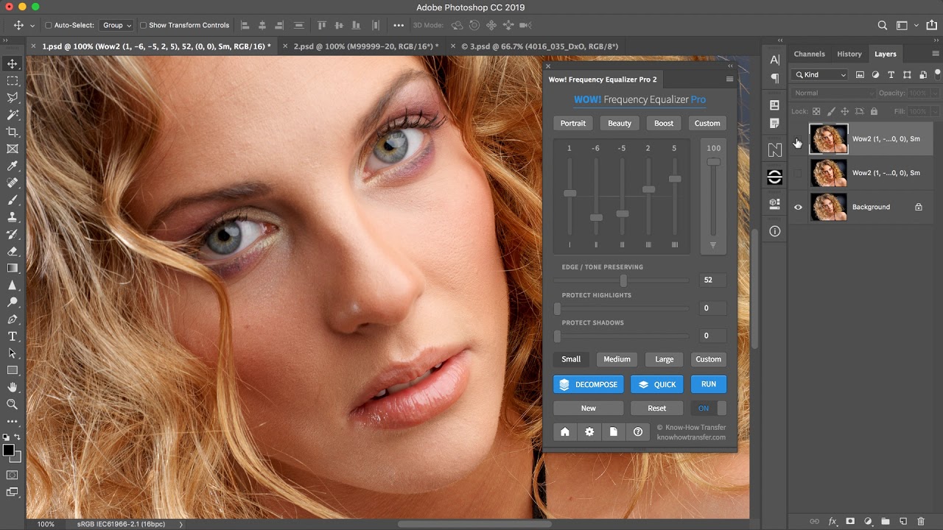Click the Protect Highlights slider handle

pos(558,308)
